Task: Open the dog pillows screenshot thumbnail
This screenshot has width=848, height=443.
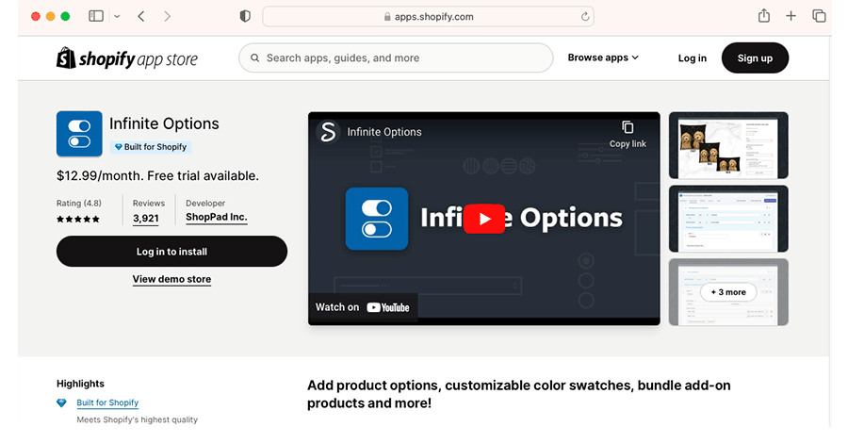Action: click(728, 145)
